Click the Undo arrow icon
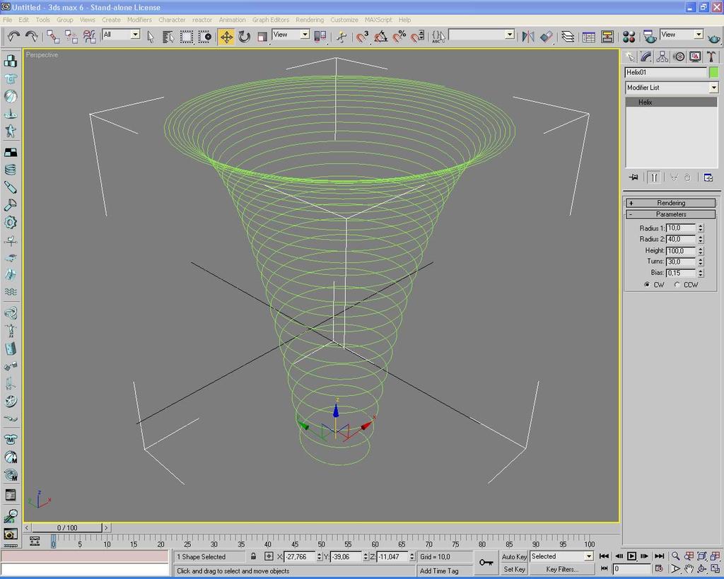 13,36
